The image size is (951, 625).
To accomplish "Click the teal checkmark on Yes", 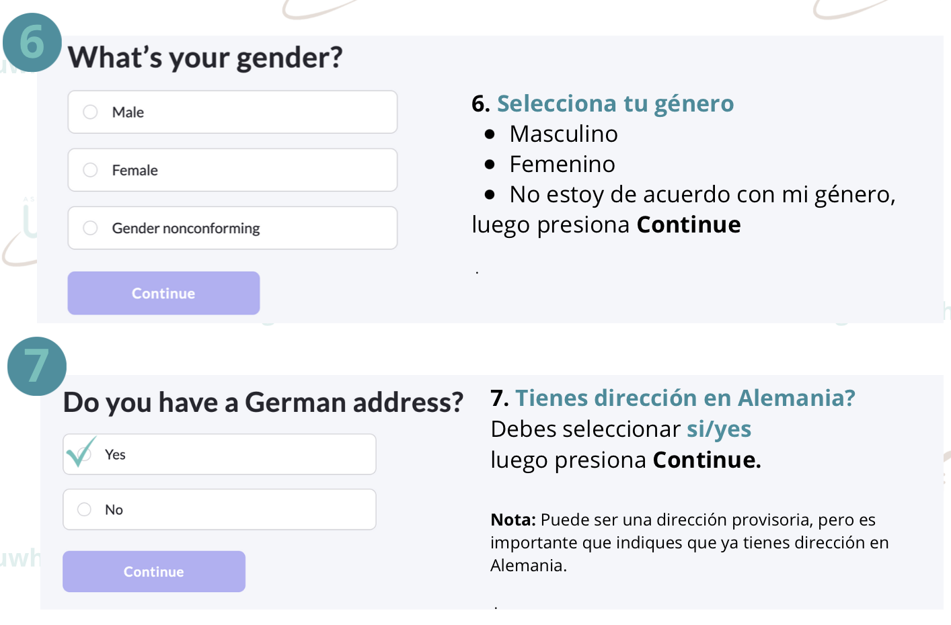I will point(81,452).
